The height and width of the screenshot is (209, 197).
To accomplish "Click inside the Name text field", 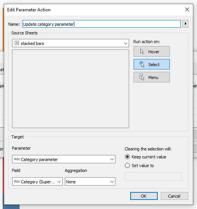I will click(102, 24).
